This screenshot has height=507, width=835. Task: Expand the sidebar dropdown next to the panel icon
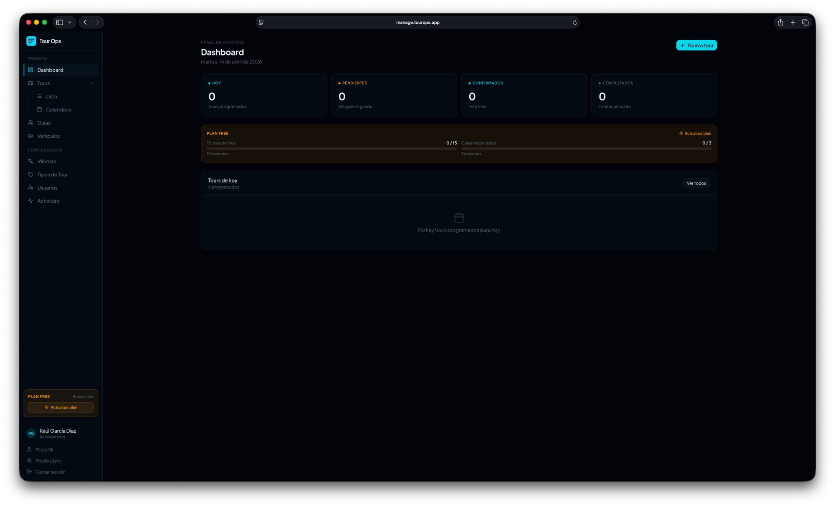tap(70, 22)
